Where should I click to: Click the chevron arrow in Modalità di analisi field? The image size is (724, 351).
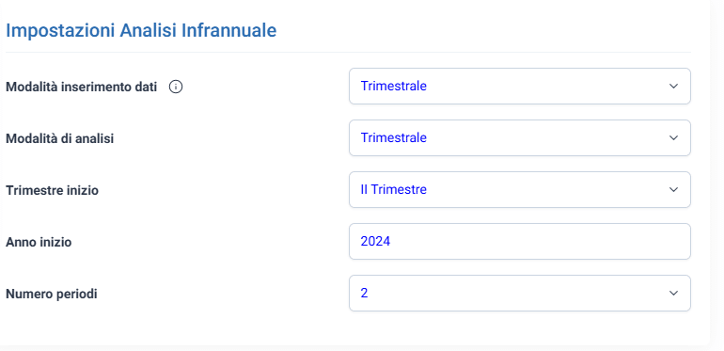click(x=673, y=138)
